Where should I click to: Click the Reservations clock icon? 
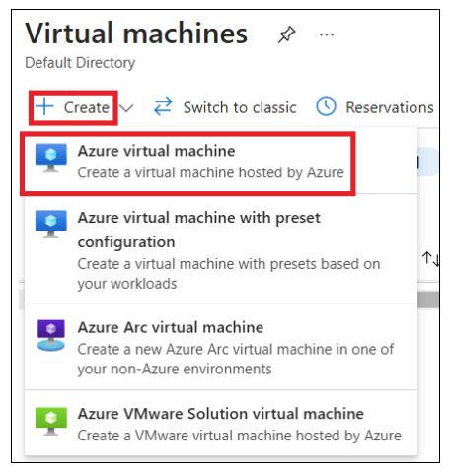point(326,106)
